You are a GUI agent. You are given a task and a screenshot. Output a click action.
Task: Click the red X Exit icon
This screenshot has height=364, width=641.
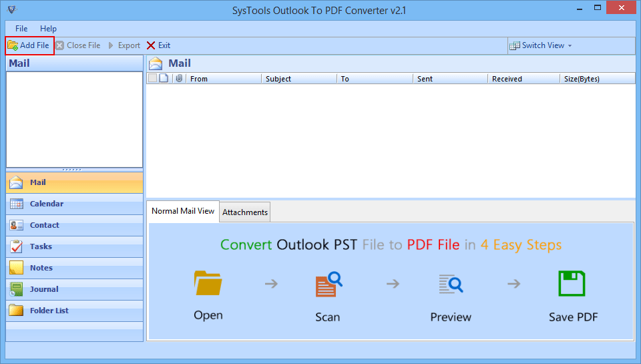click(x=151, y=45)
